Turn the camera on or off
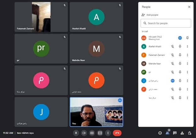196x138 pixels. click(x=84, y=133)
